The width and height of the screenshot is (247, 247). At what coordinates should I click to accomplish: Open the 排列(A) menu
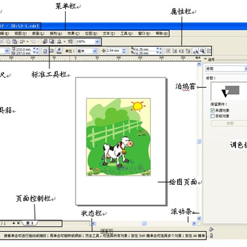56,34
